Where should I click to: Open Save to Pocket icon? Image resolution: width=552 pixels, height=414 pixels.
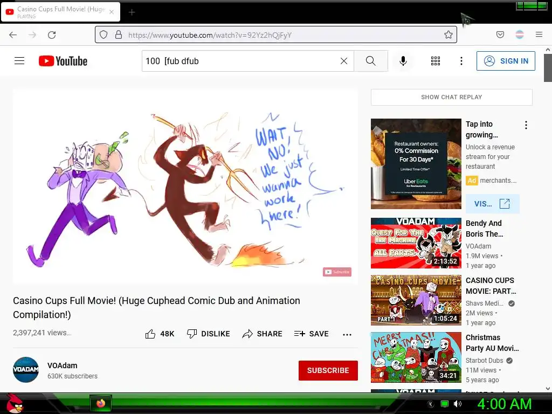[500, 34]
